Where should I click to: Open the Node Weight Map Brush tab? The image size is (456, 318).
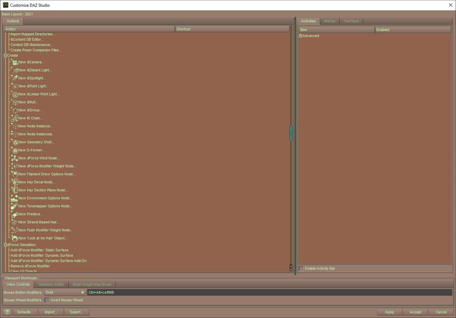(x=92, y=285)
